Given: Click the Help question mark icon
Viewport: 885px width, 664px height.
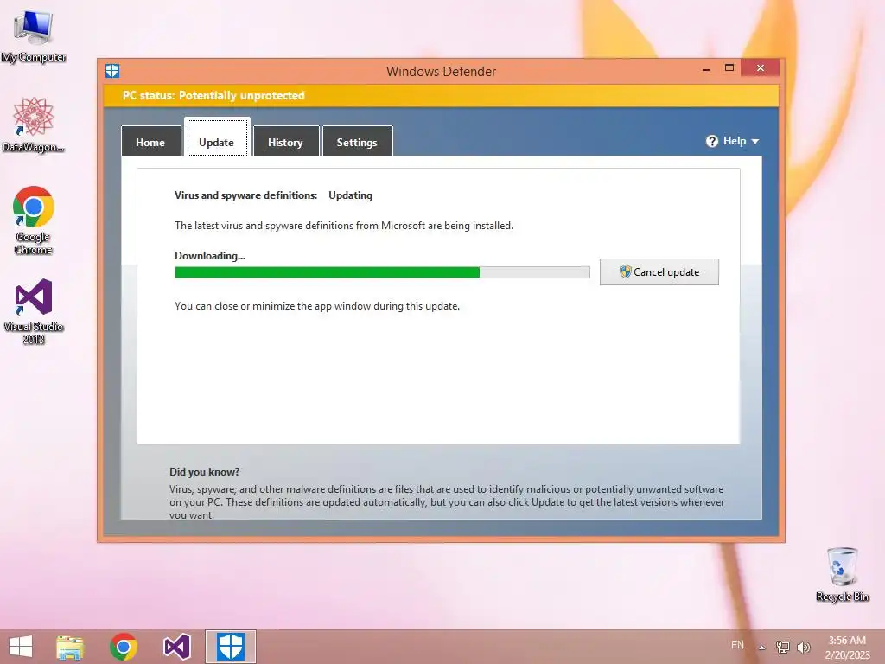Looking at the screenshot, I should (x=712, y=141).
